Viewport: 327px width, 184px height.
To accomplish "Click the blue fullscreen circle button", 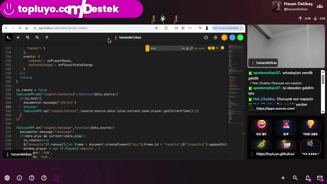I will [232, 38].
